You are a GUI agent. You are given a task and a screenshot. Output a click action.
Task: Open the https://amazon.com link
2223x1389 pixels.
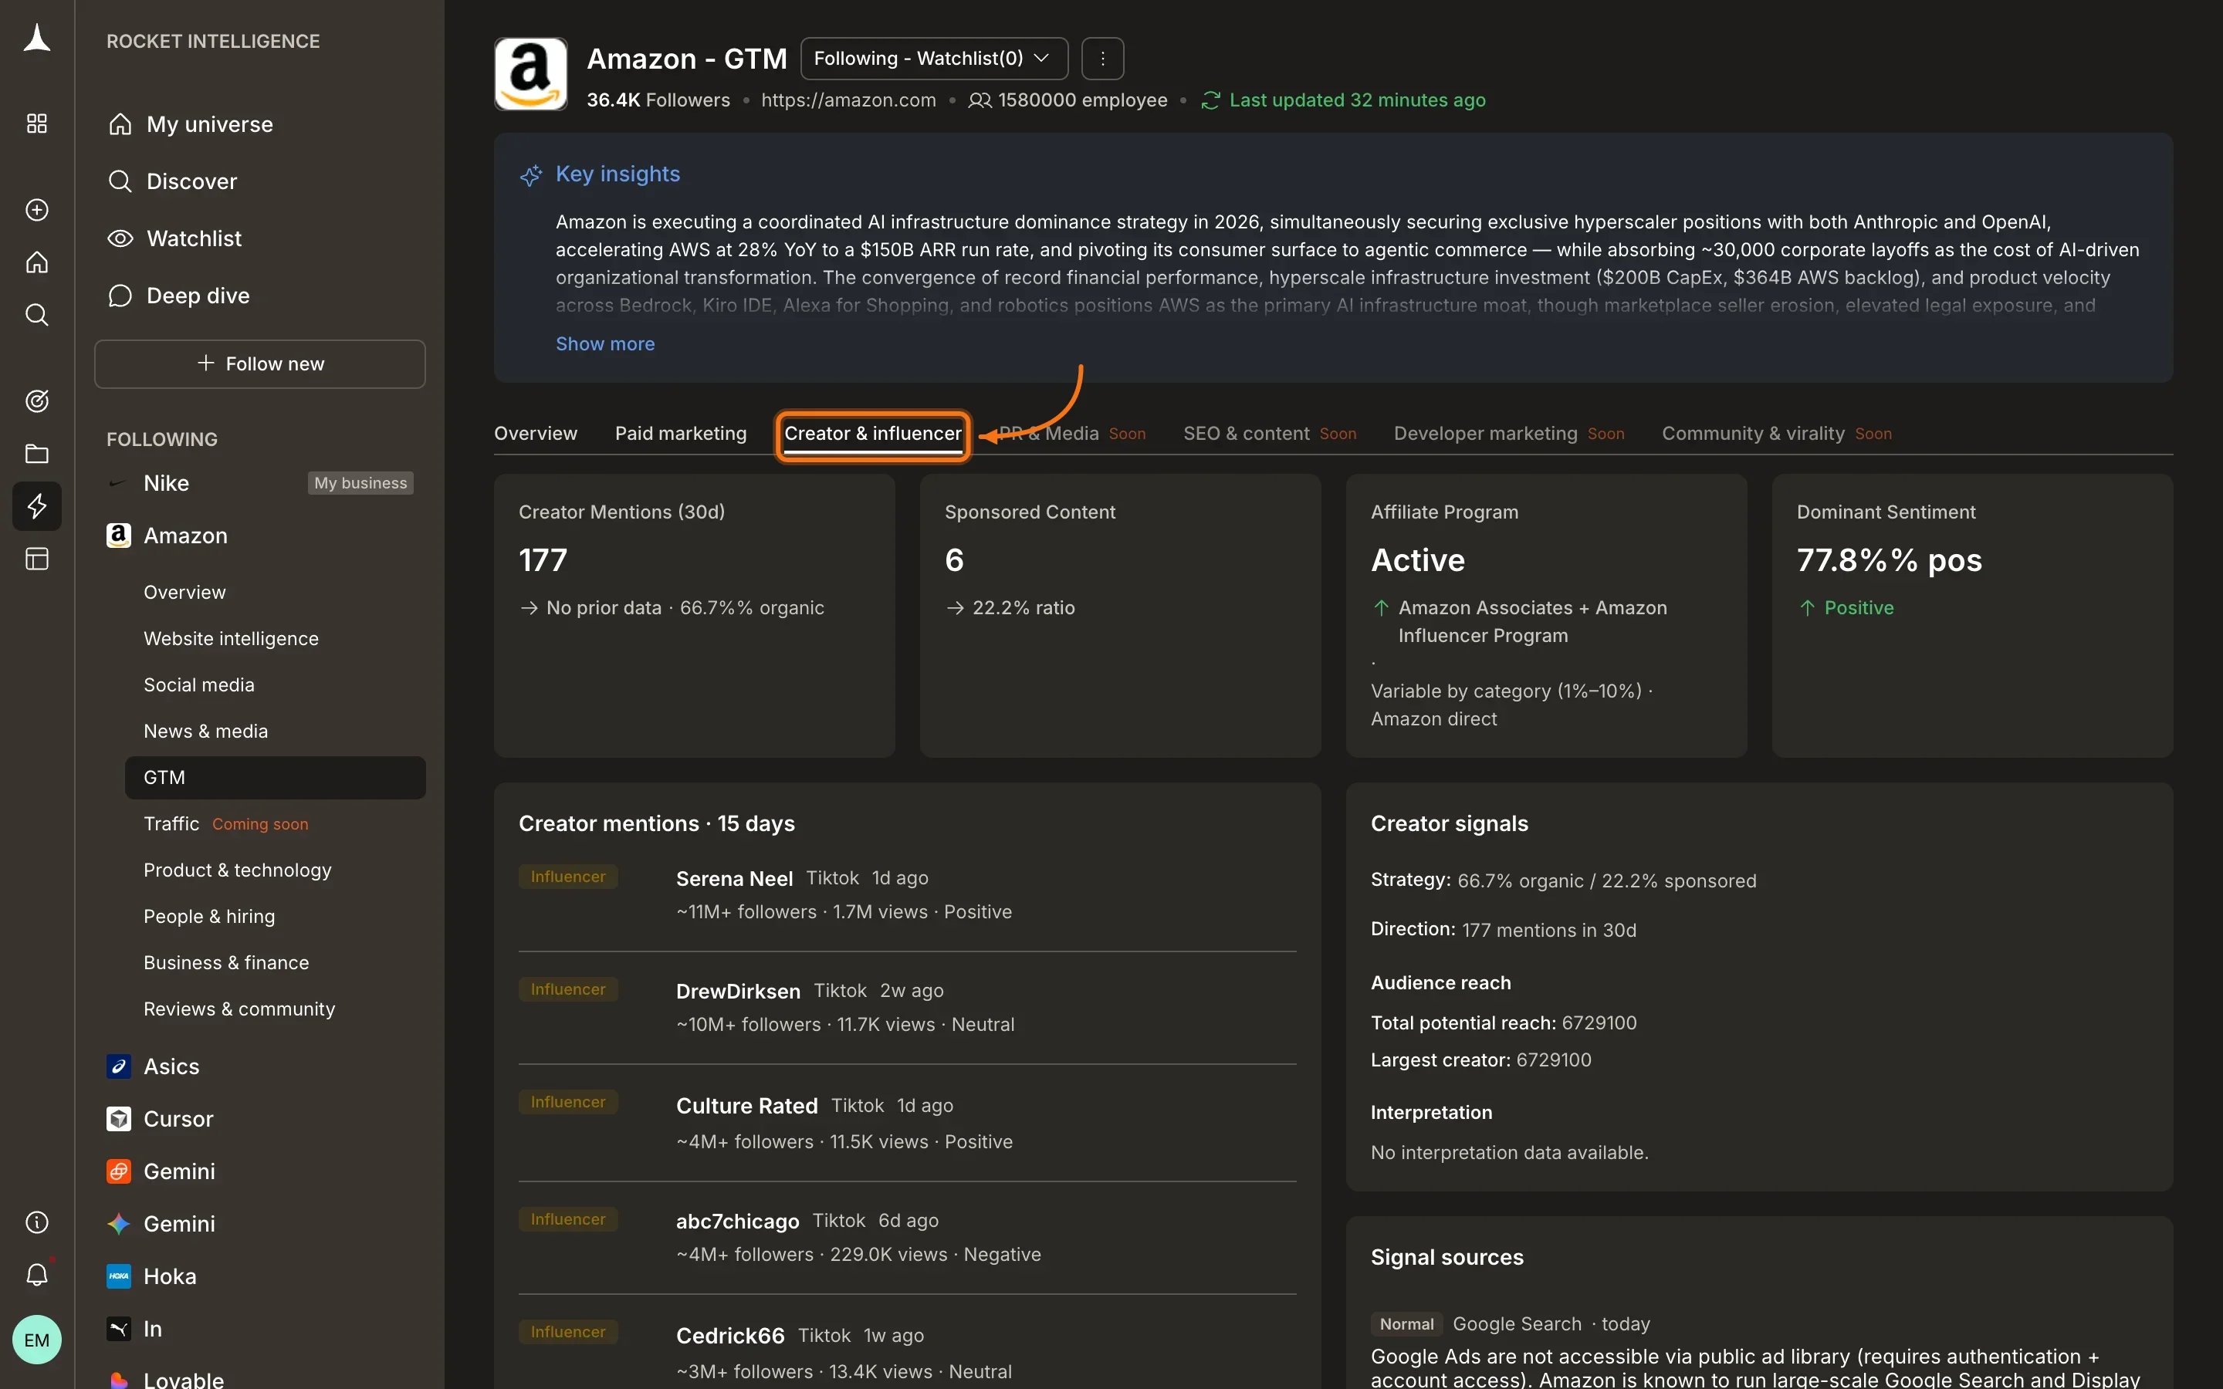pos(848,100)
